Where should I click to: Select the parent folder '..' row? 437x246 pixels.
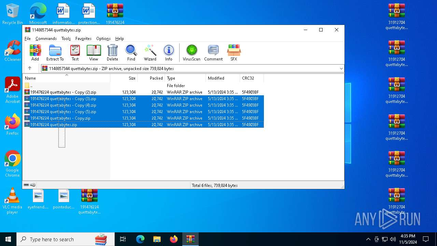click(144, 86)
